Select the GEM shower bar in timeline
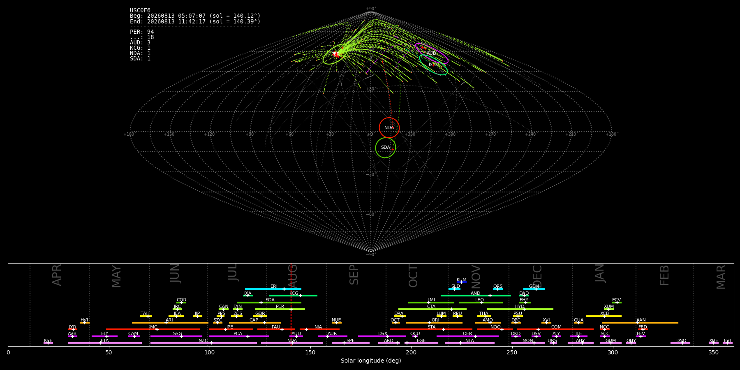This screenshot has width=740, height=370. (534, 289)
